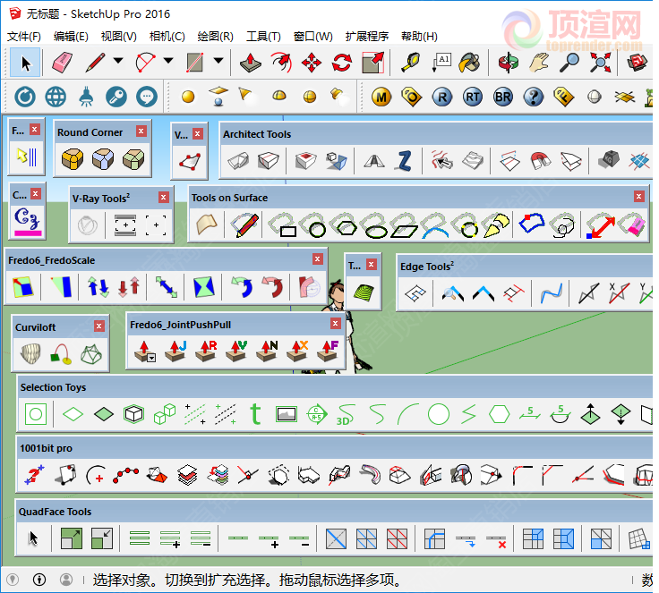Click the green t text selection icon
The width and height of the screenshot is (659, 593).
pos(255,414)
